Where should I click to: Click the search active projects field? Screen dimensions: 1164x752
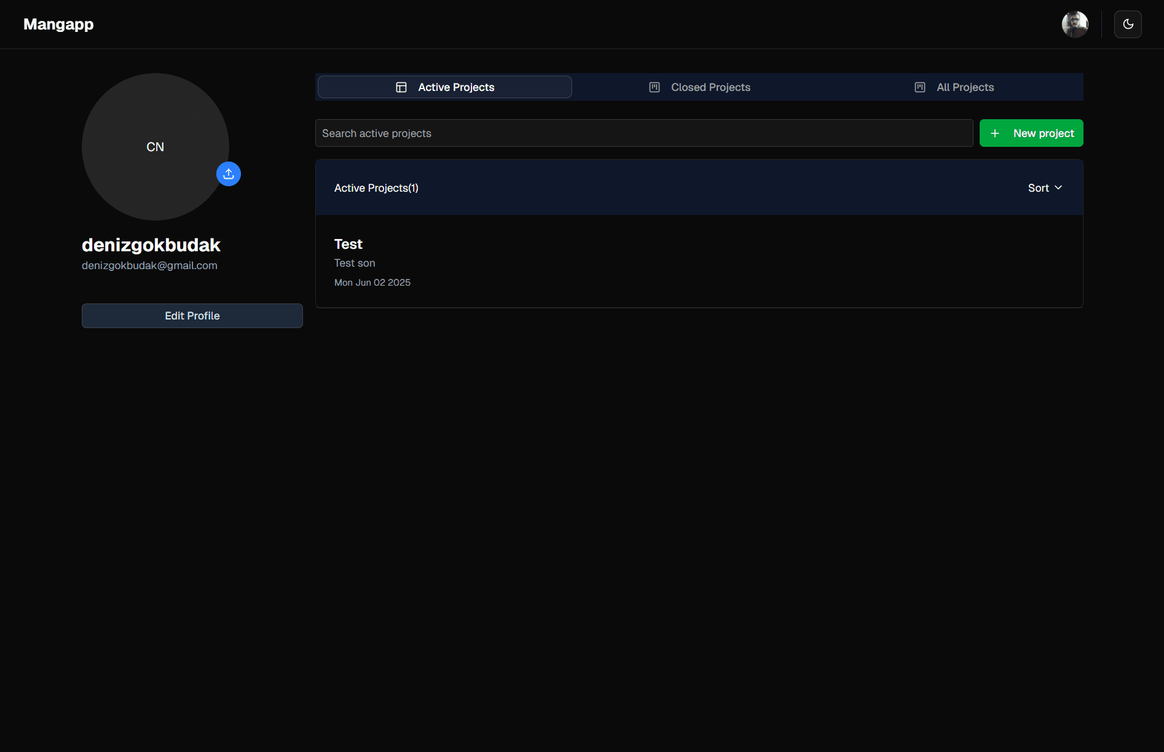click(x=643, y=133)
